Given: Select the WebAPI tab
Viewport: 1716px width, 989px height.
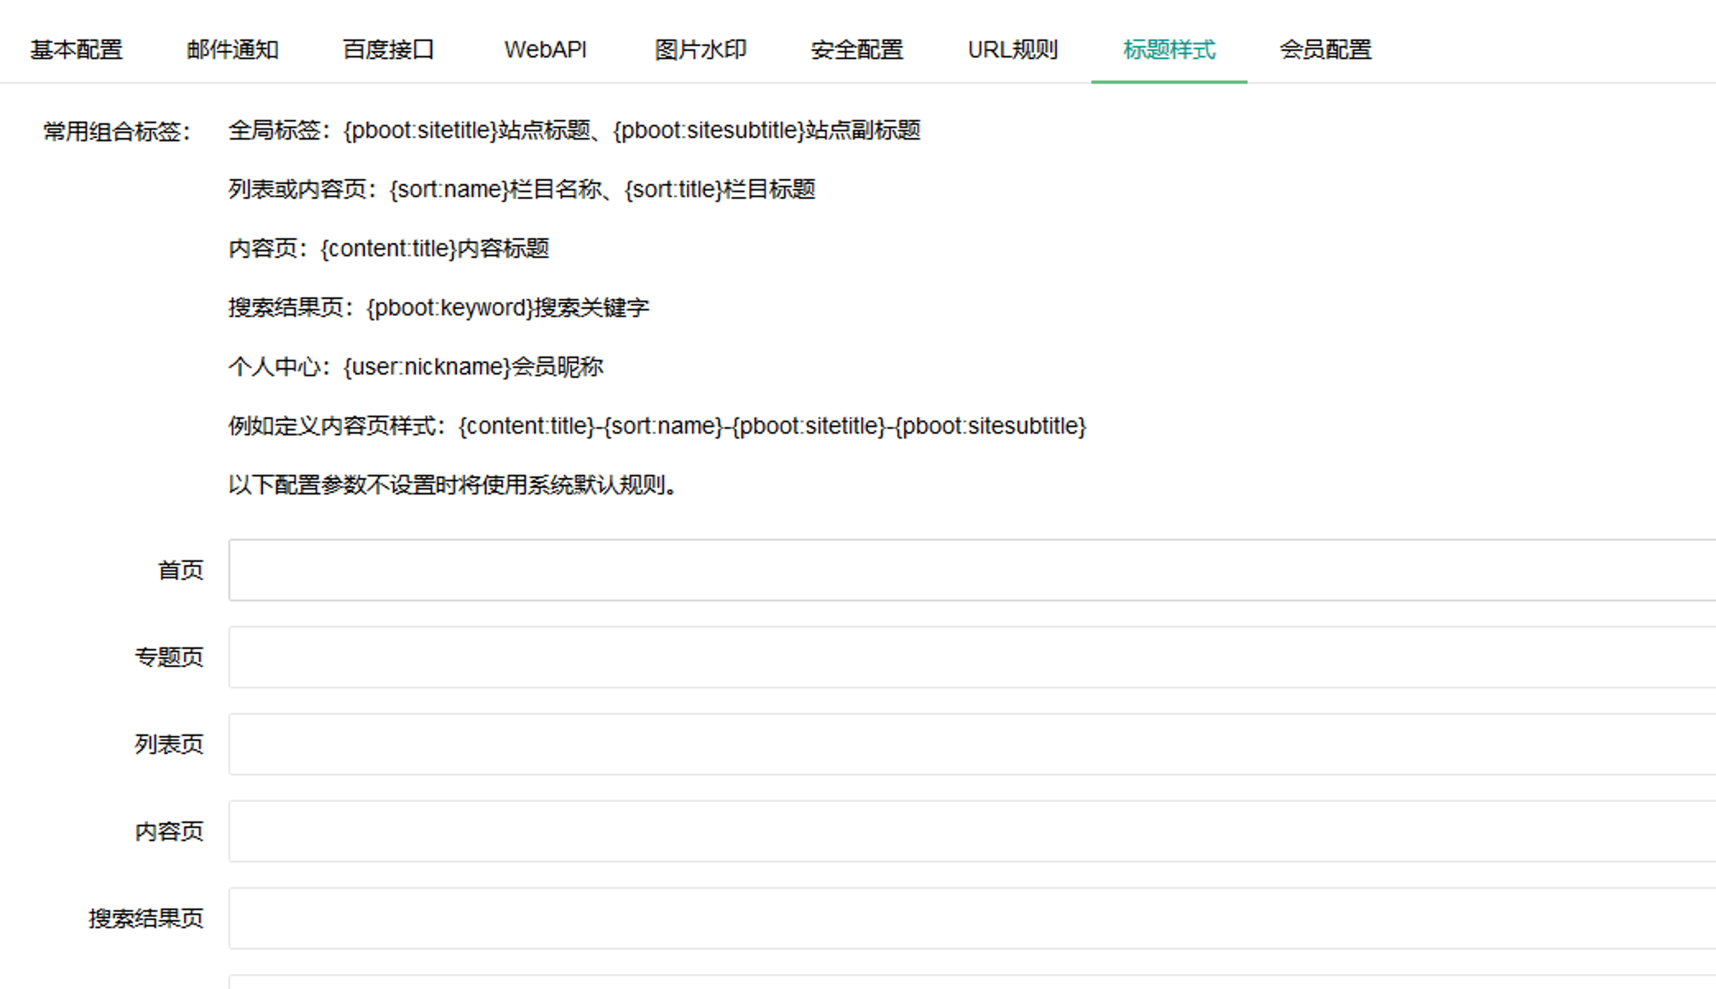Looking at the screenshot, I should click(545, 49).
